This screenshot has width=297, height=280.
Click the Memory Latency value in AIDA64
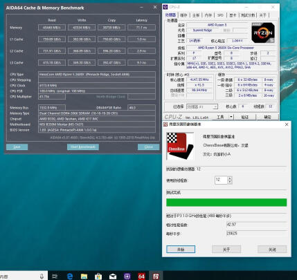(x=141, y=28)
